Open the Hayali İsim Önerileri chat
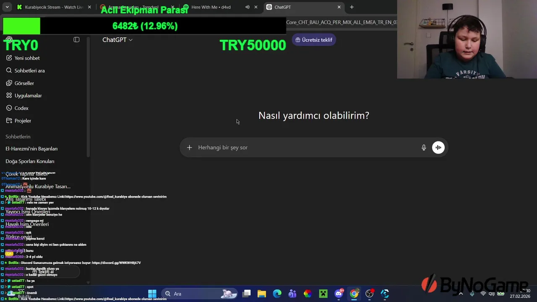 pyautogui.click(x=27, y=224)
